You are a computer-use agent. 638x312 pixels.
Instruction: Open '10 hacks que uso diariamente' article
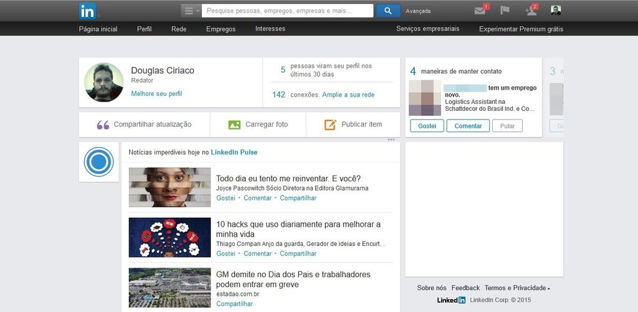tap(298, 229)
